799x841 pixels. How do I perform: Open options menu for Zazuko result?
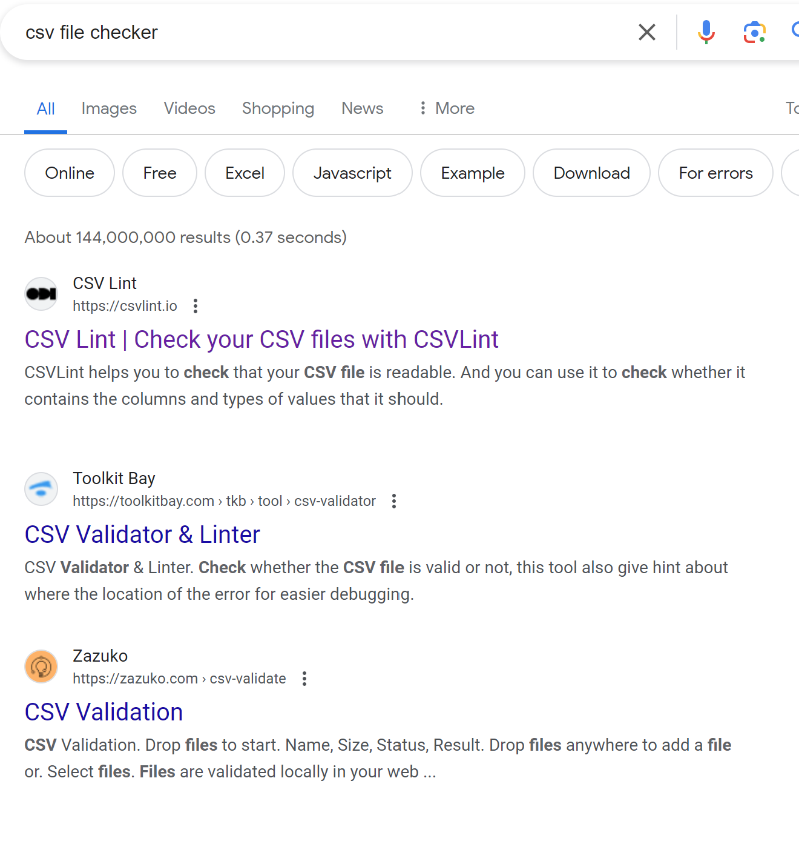(304, 679)
